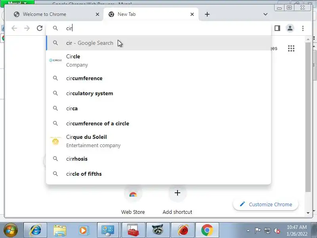Select the New Tab tab
The image size is (317, 238).
[151, 14]
